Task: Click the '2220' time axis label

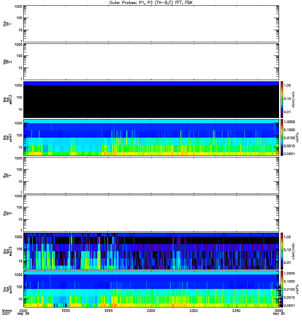Action: [x=66, y=310]
